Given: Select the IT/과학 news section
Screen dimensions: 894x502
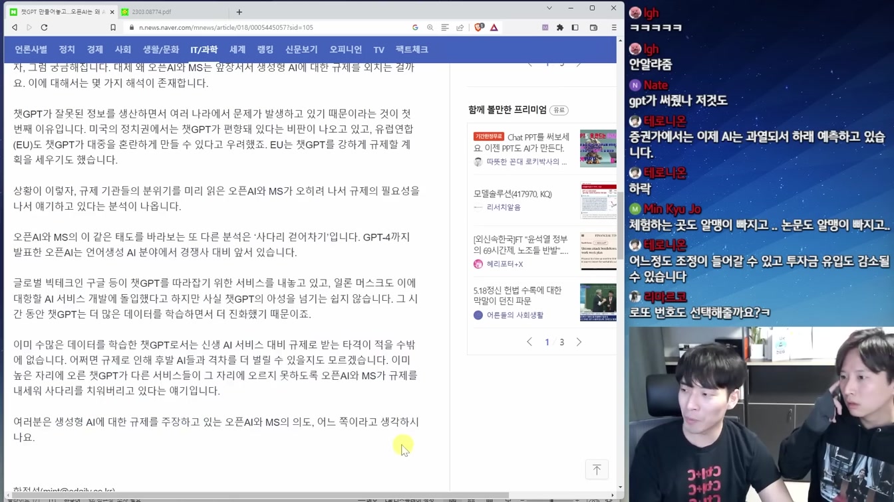Looking at the screenshot, I should [204, 50].
